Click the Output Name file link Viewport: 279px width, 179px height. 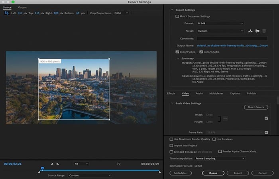[x=232, y=46]
